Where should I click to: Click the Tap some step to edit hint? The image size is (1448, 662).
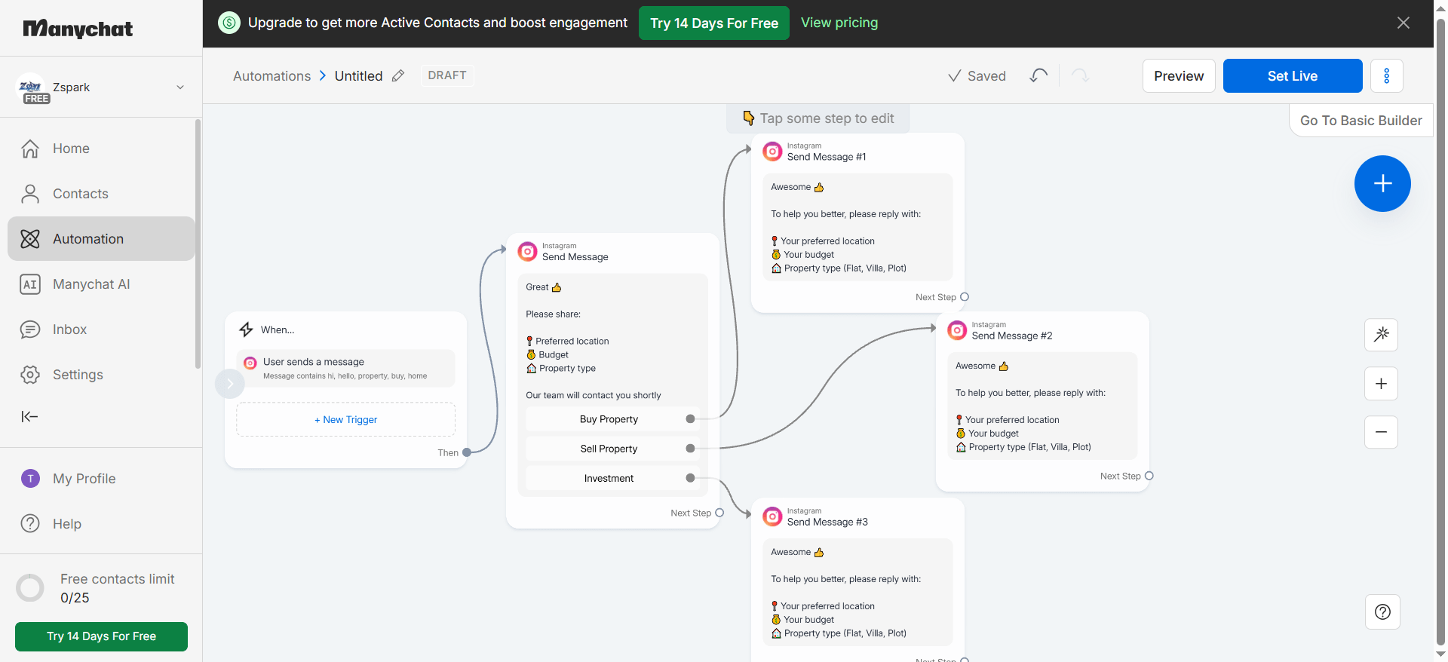point(818,118)
